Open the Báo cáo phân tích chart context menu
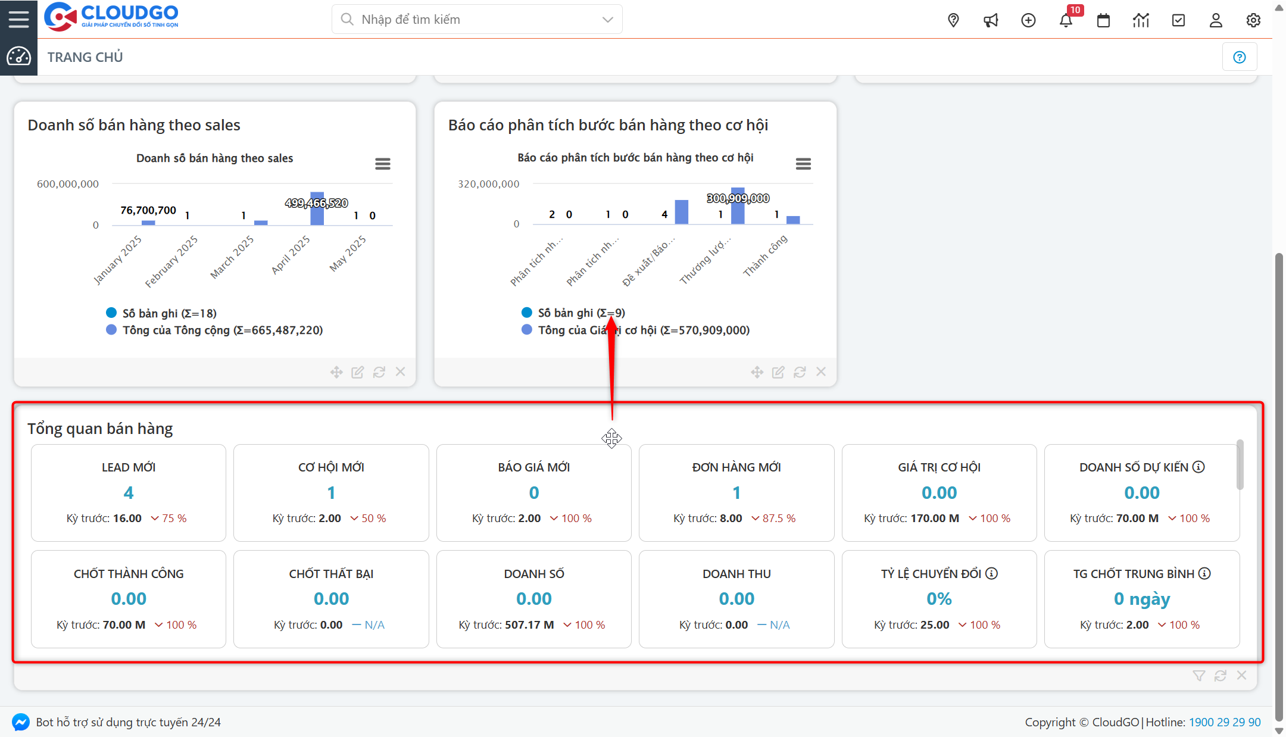The height and width of the screenshot is (737, 1286). click(x=803, y=164)
